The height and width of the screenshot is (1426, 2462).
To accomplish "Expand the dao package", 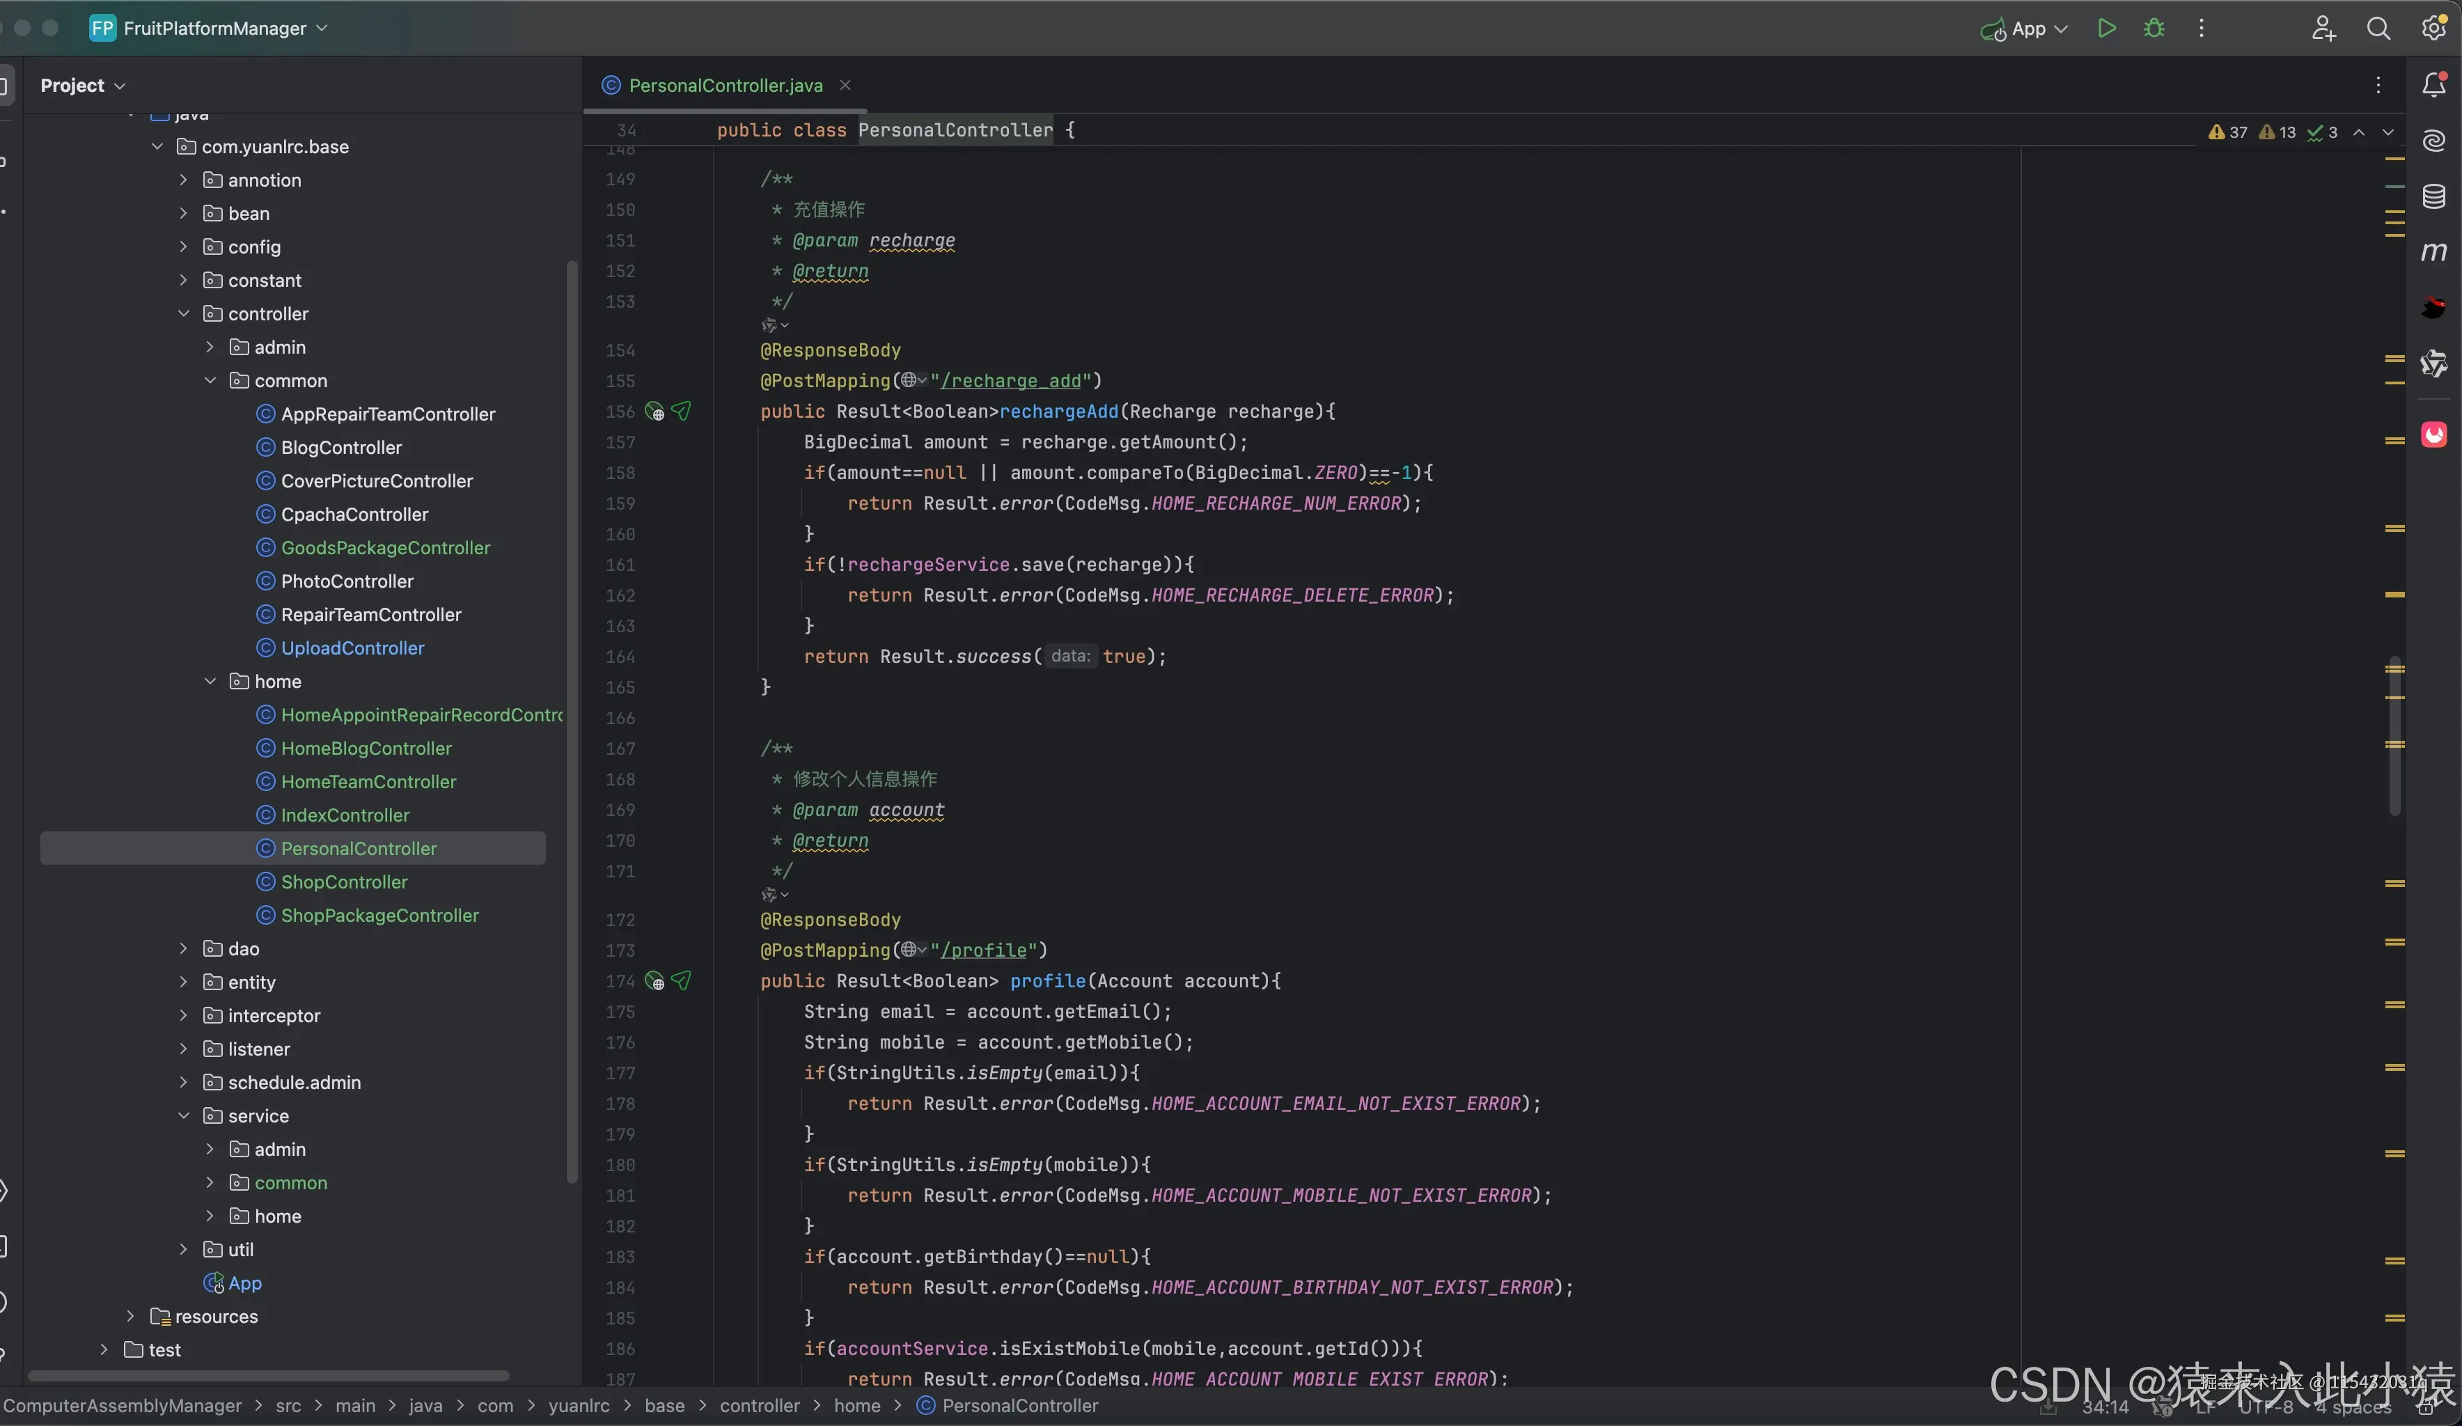I will (x=184, y=948).
